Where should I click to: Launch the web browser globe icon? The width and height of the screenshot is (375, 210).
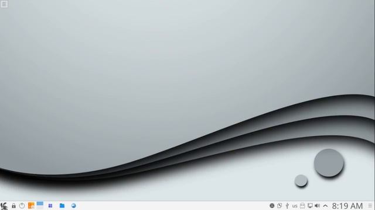click(73, 206)
